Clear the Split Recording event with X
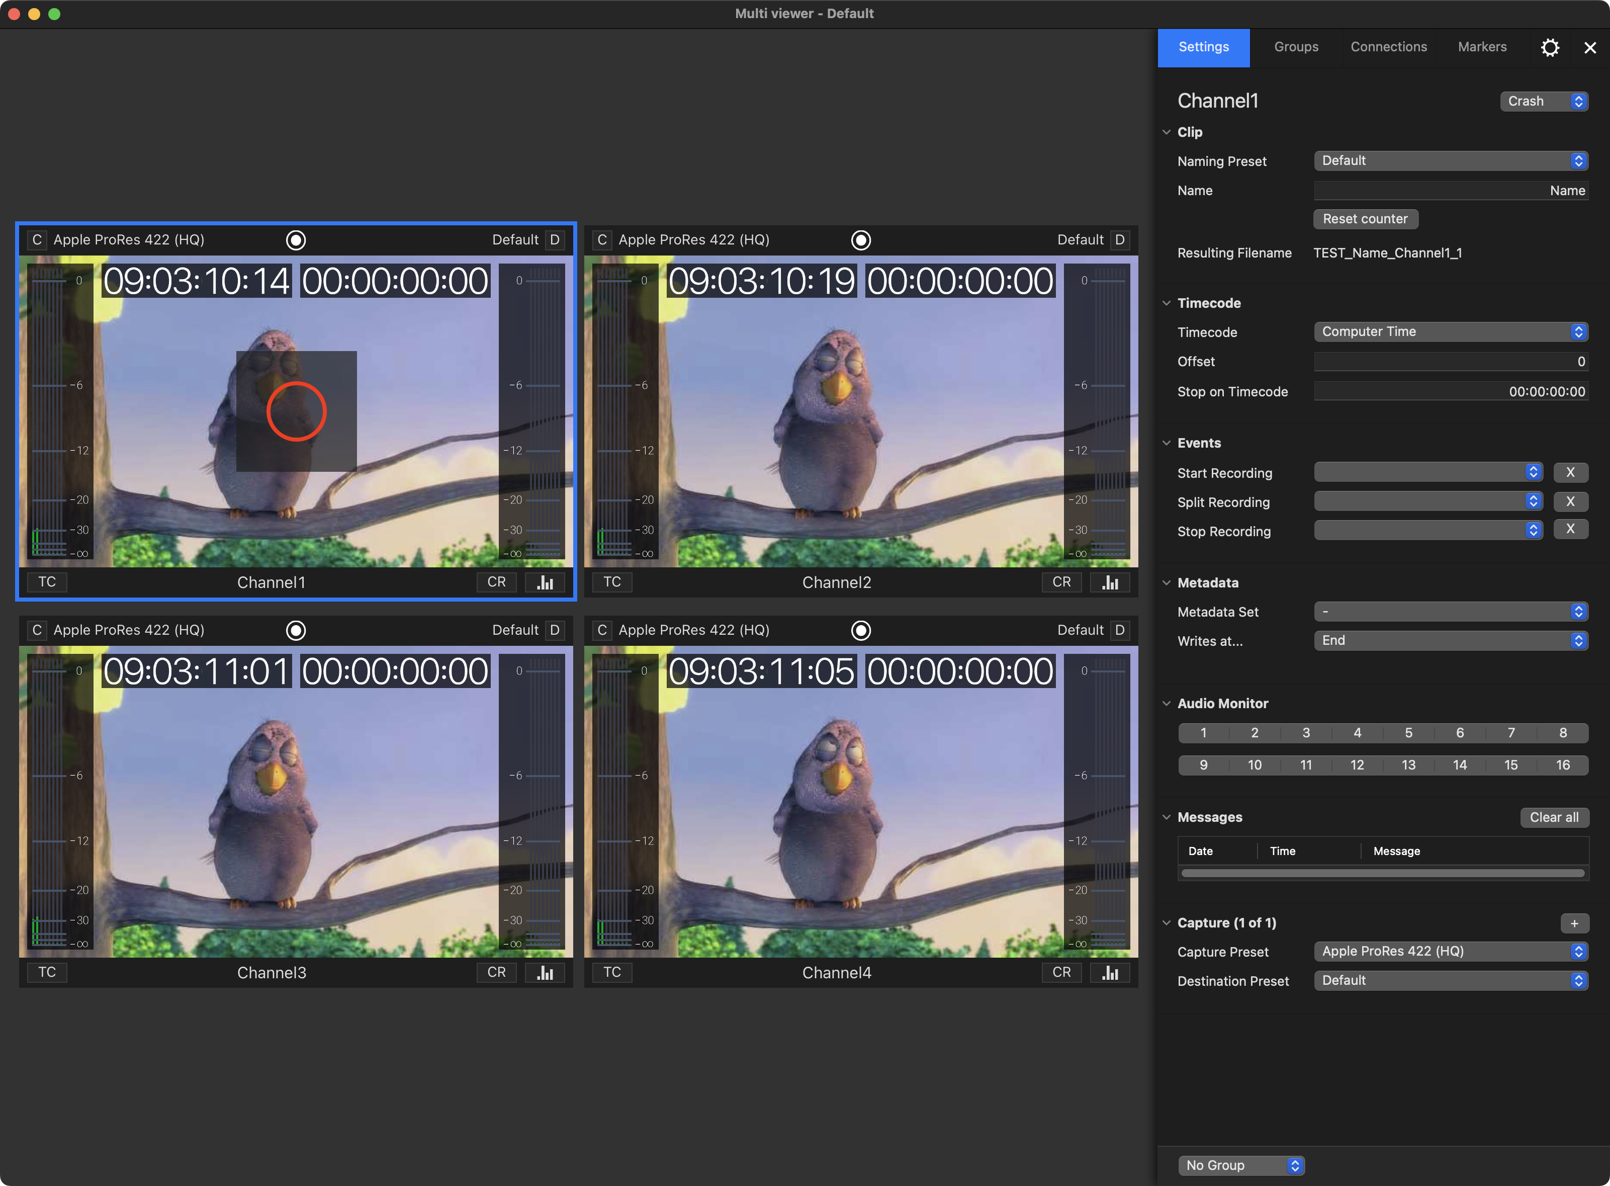Screen dimensions: 1610x1186 (1570, 502)
